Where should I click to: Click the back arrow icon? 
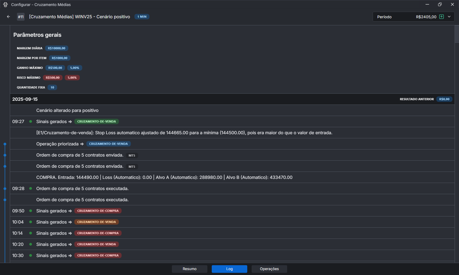tap(8, 17)
